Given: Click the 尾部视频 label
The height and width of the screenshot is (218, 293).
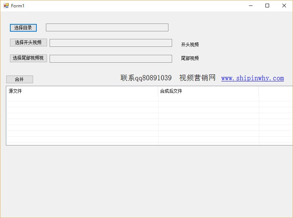Looking at the screenshot, I should (x=190, y=58).
